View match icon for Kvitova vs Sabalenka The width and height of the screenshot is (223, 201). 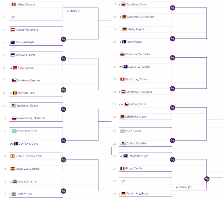pyautogui.click(x=172, y=108)
